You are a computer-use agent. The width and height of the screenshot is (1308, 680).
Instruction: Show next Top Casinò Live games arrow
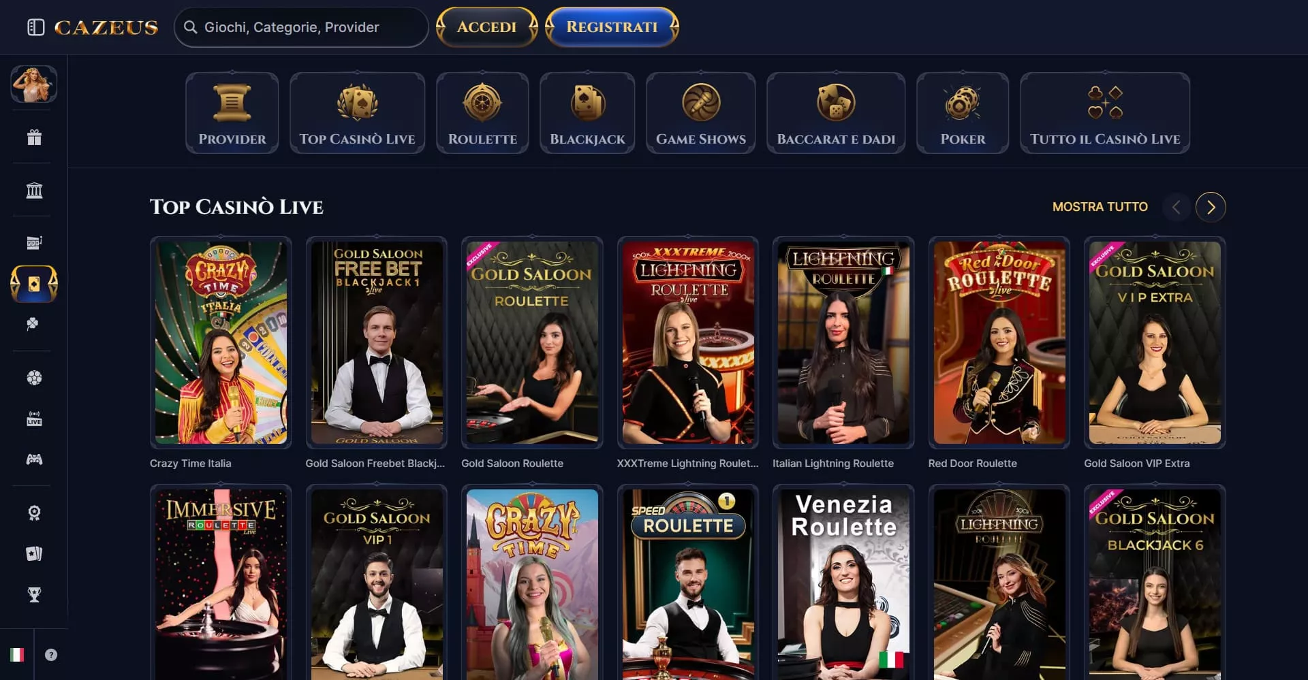[1211, 207]
